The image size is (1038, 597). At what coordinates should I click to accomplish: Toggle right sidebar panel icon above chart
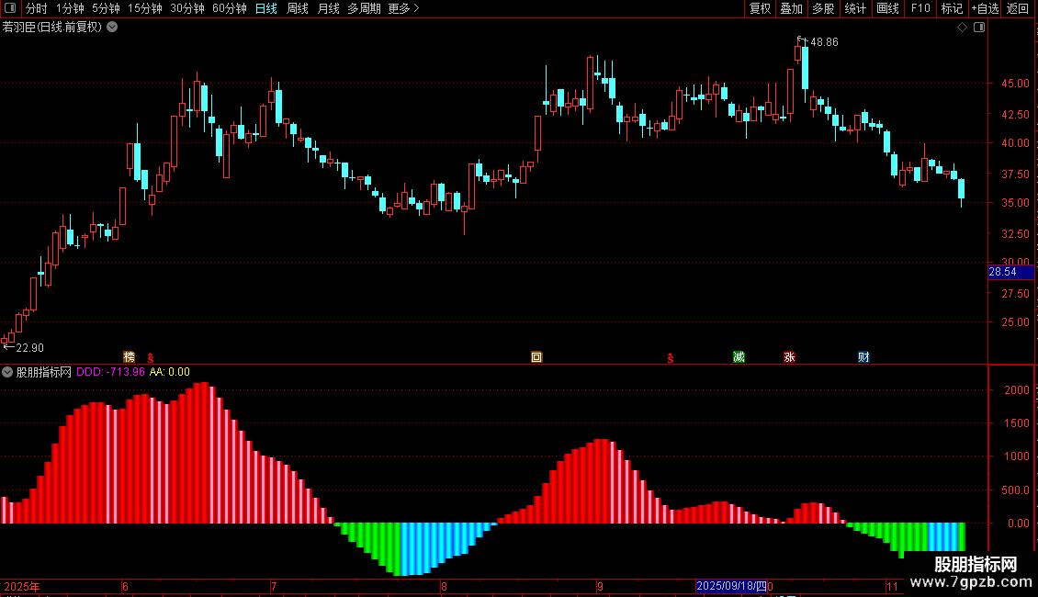tap(979, 28)
